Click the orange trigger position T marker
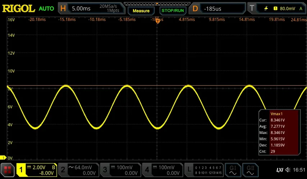 coord(157,21)
